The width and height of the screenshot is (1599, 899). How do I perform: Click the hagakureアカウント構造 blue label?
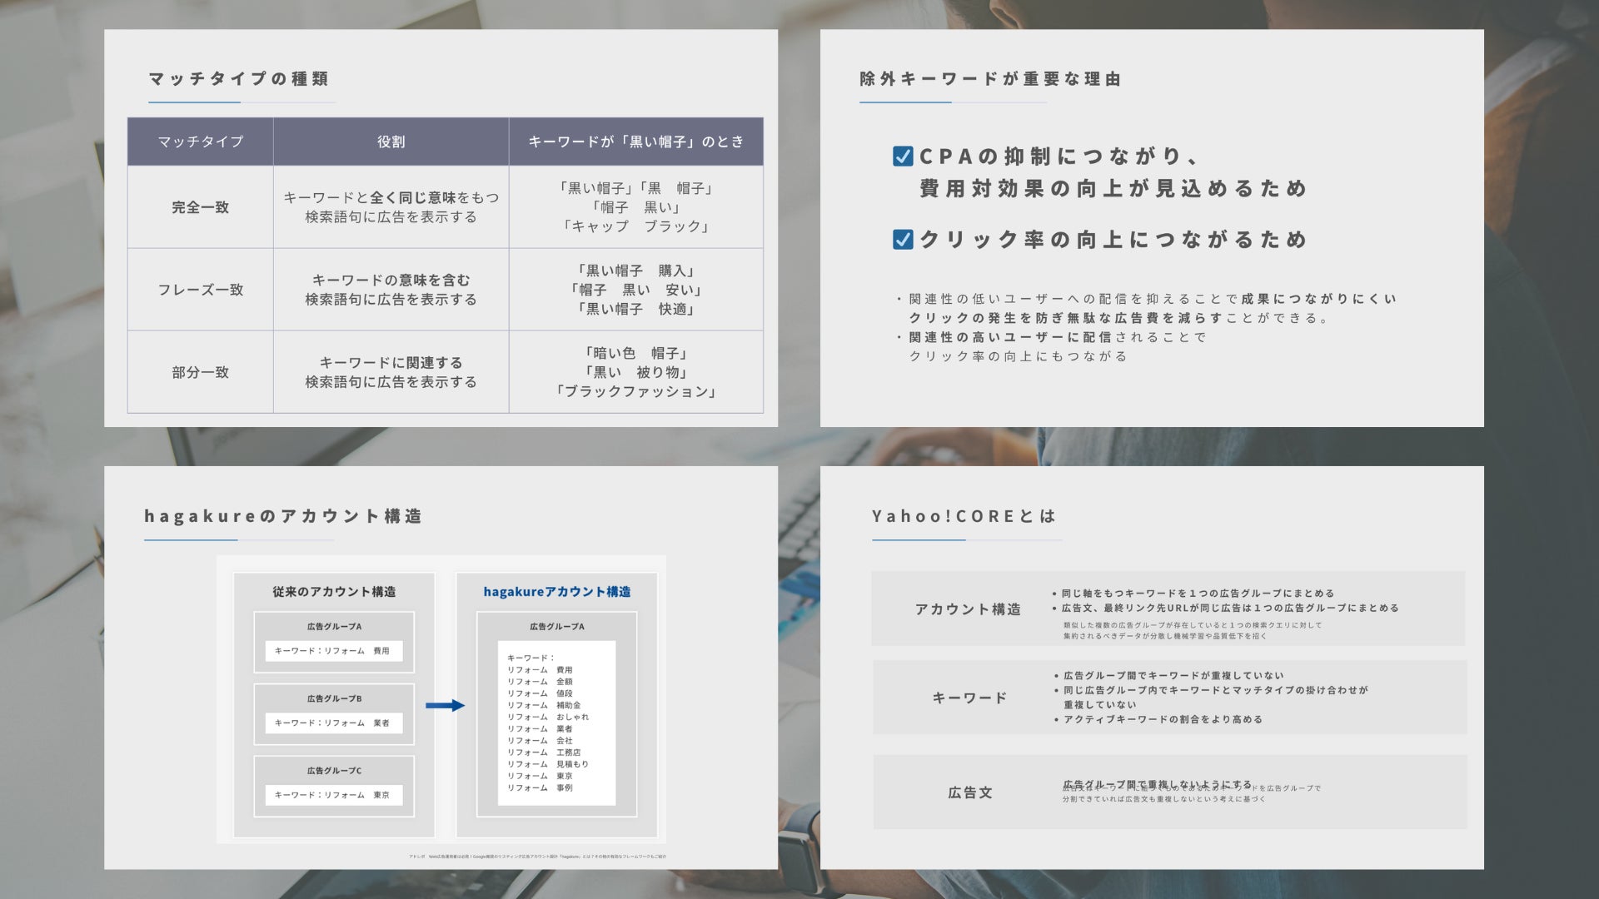point(556,592)
